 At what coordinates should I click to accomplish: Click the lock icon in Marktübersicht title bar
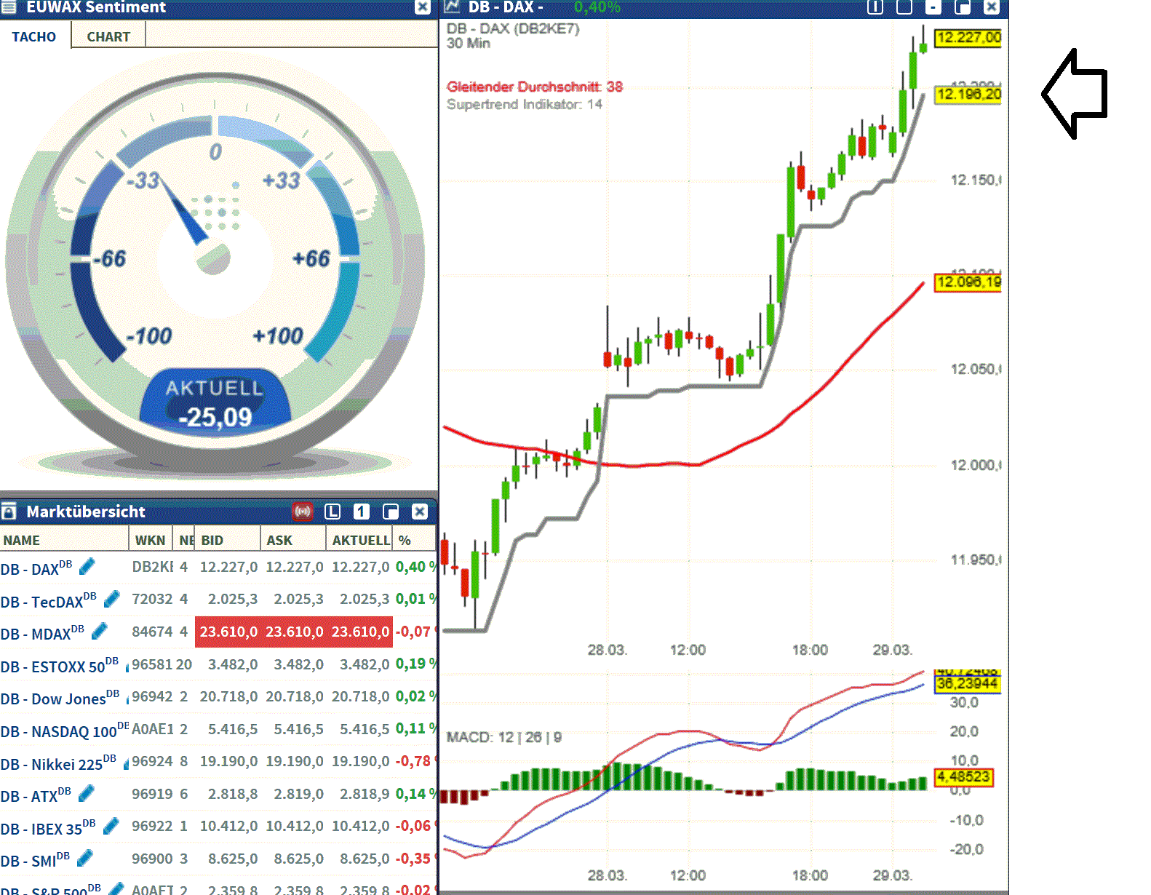(x=9, y=512)
